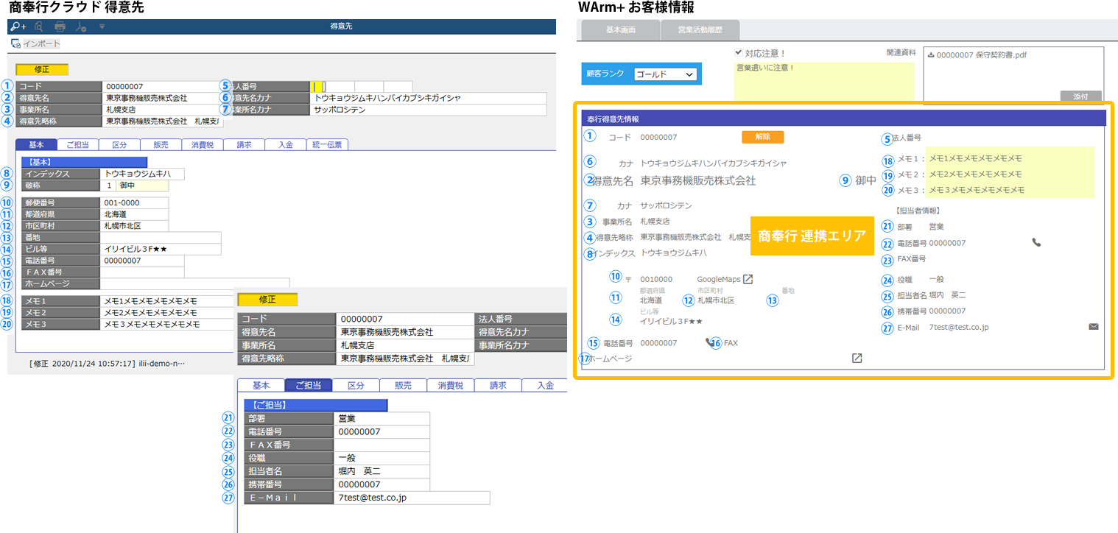Click the mail envelope icon beside E-Mail

pos(1093,326)
